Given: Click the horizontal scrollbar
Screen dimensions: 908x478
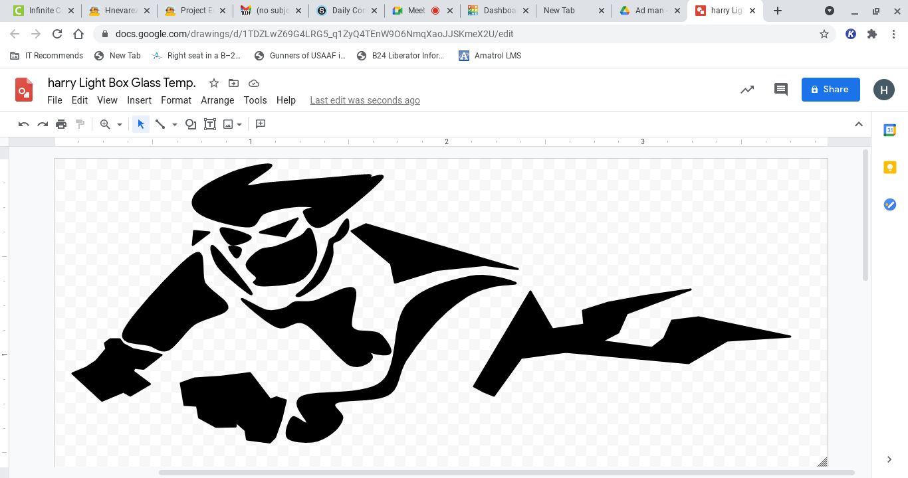Looking at the screenshot, I should click(507, 473).
